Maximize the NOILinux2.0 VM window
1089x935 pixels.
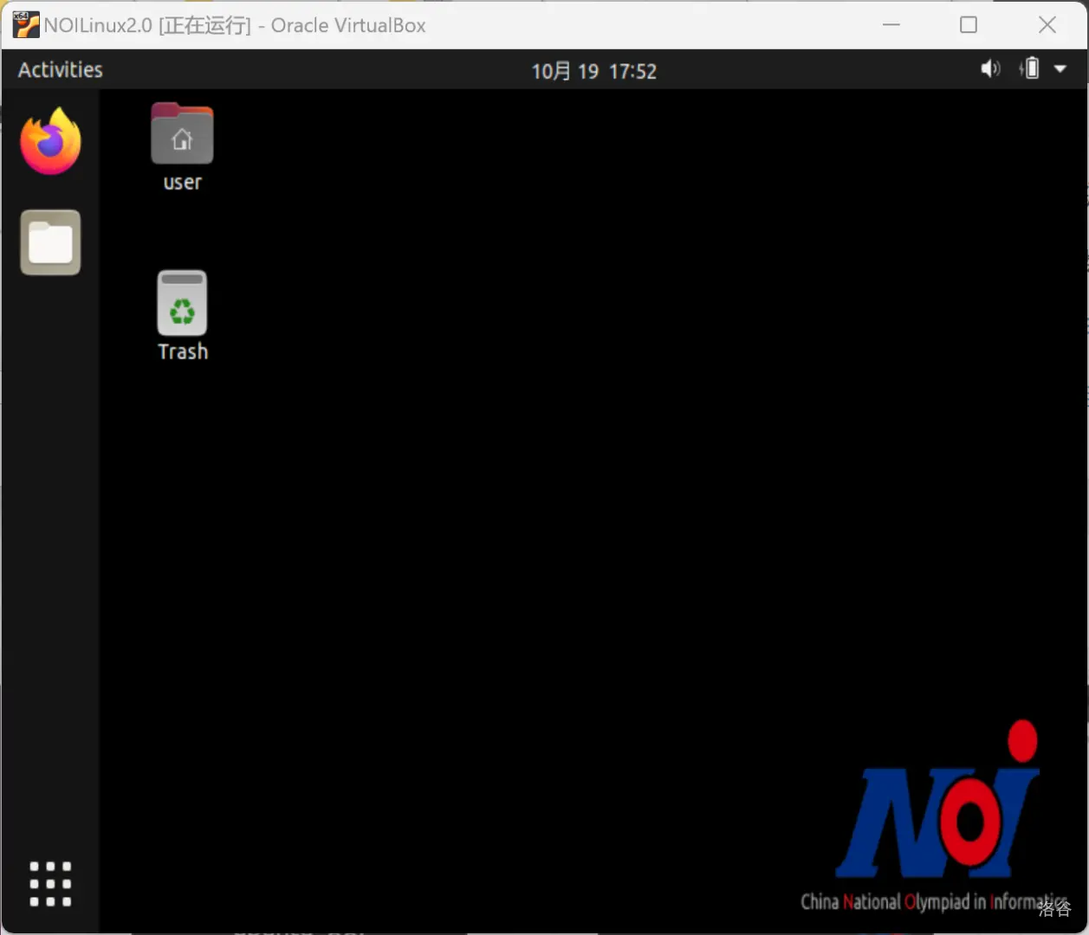tap(969, 25)
